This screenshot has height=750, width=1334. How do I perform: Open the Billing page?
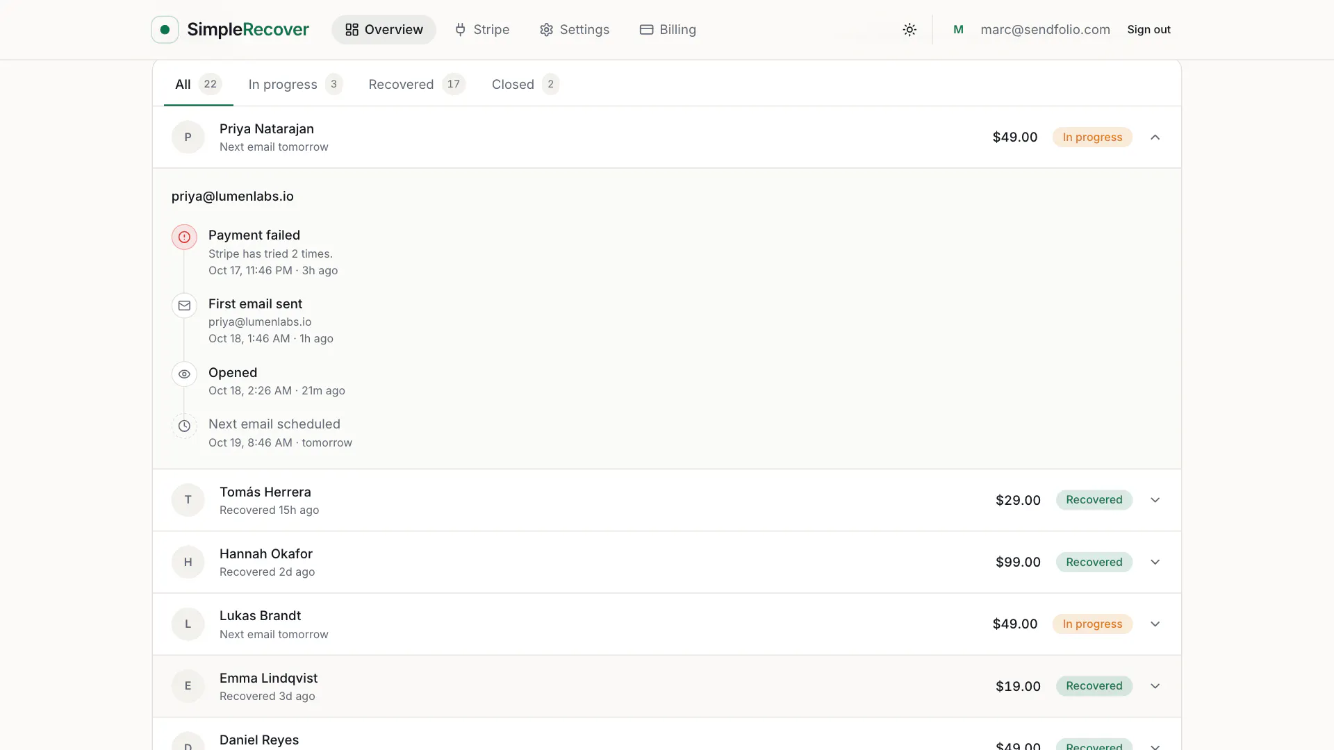pyautogui.click(x=668, y=29)
